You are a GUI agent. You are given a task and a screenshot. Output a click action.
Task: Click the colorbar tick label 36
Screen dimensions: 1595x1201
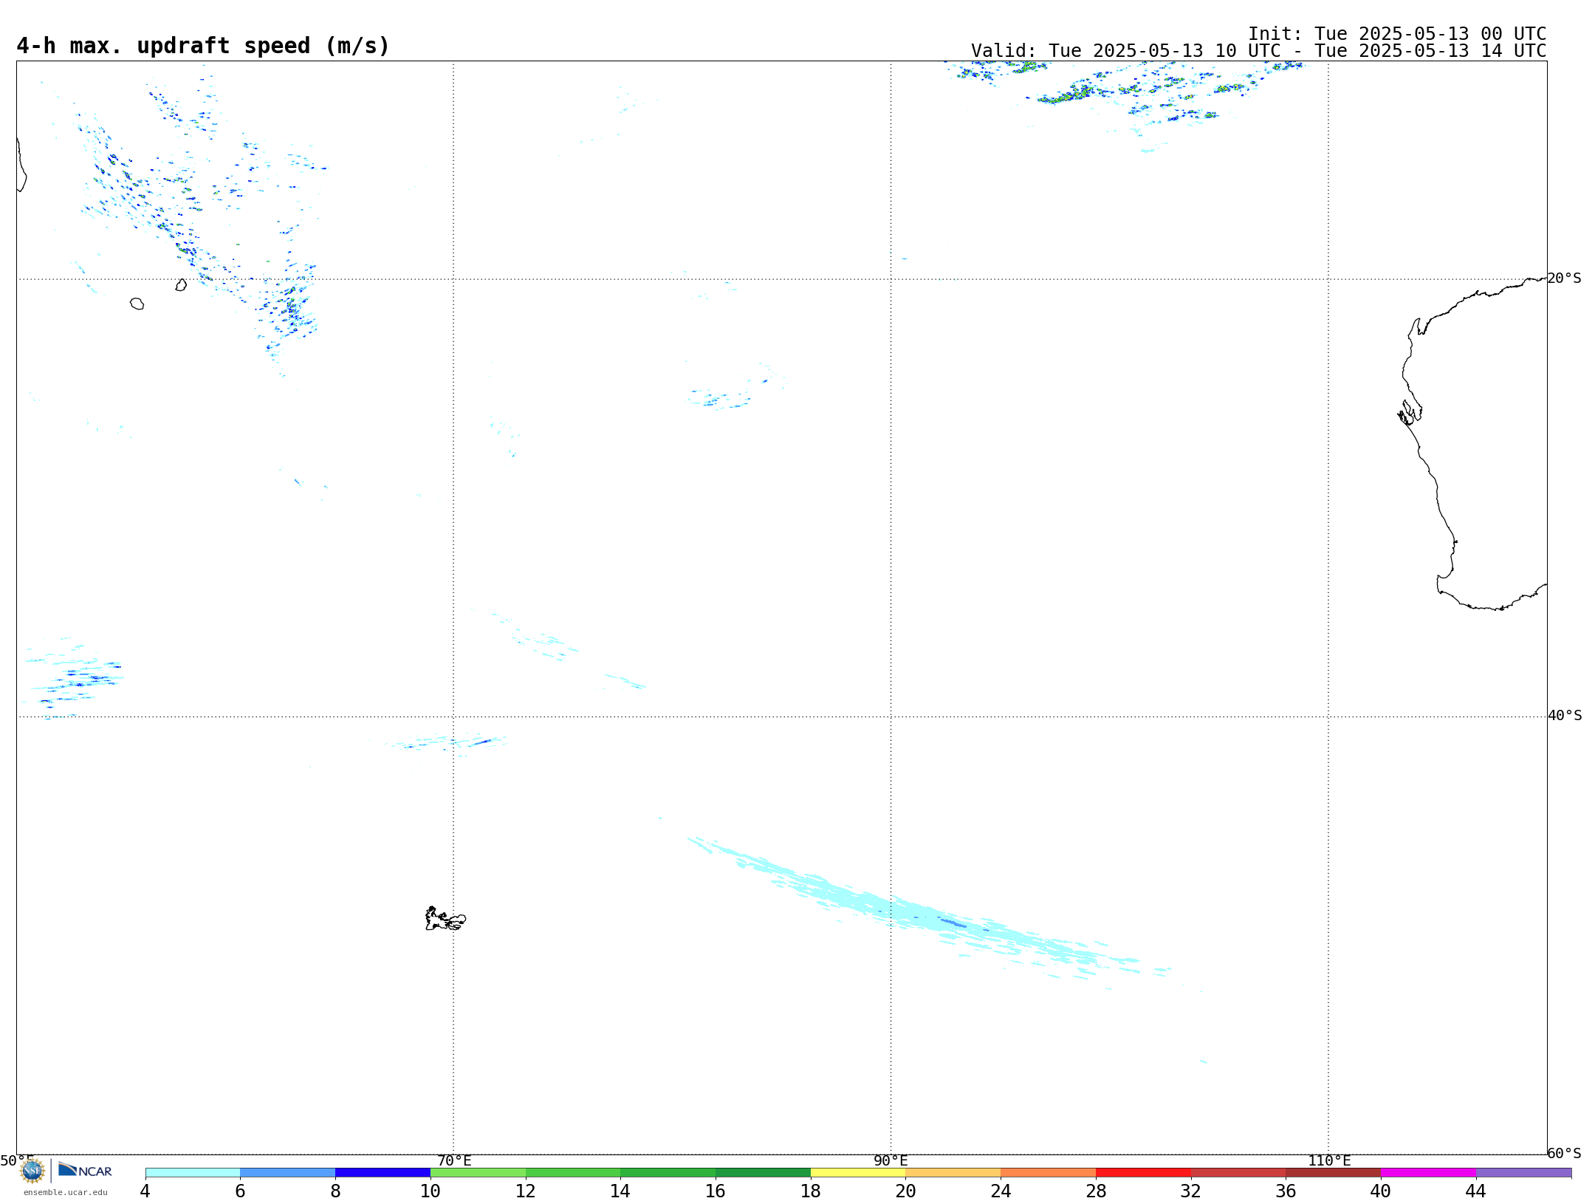(x=1286, y=1191)
